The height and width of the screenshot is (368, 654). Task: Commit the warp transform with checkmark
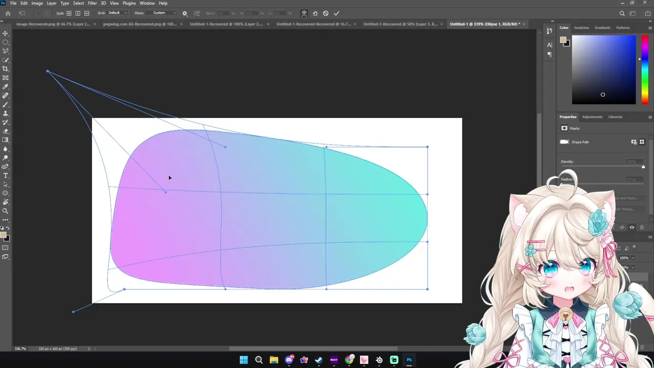pyautogui.click(x=336, y=13)
